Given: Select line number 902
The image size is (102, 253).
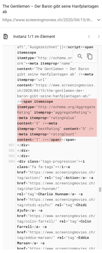Looking at the screenshot, I should point(12,151).
